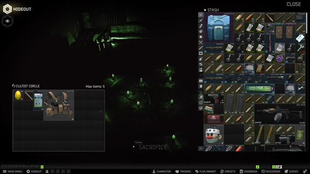Viewport: 310px width, 174px height.
Task: Select the USD banknote stack
Action: 249,28
